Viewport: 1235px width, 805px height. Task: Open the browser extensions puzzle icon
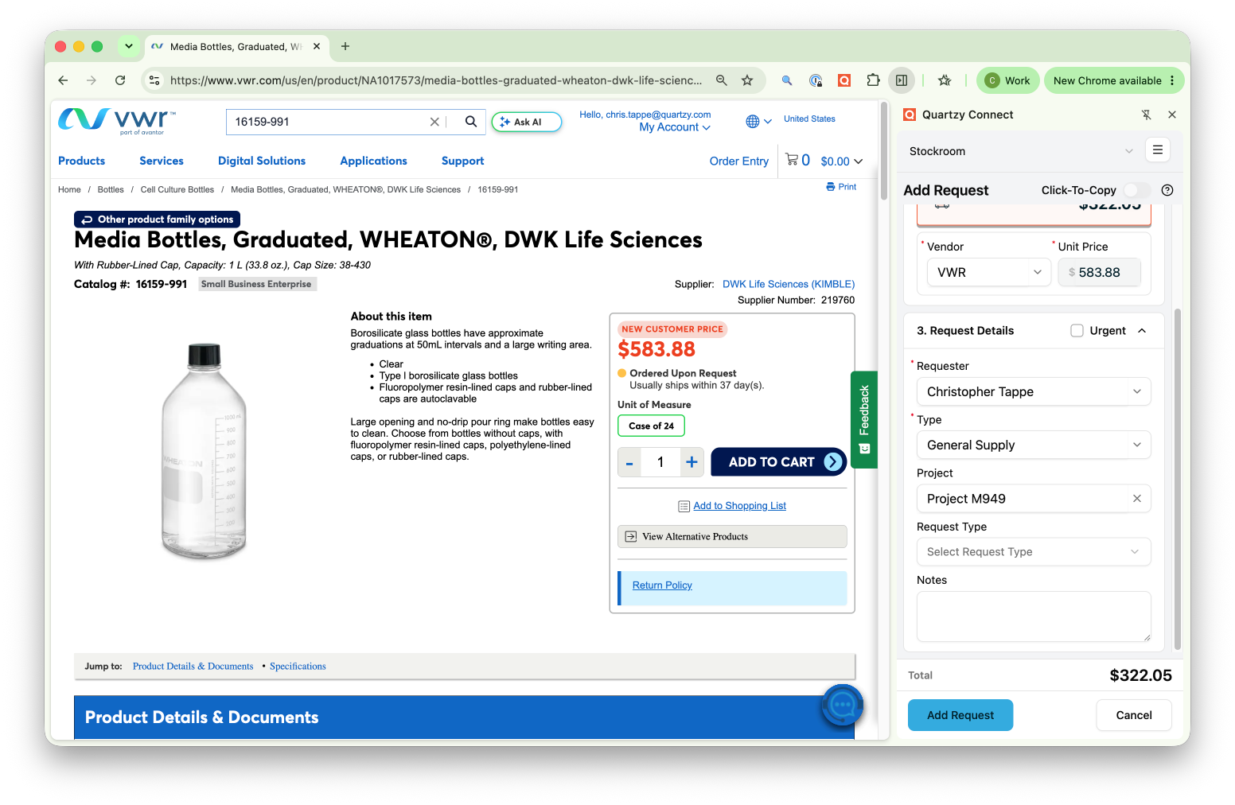[873, 80]
